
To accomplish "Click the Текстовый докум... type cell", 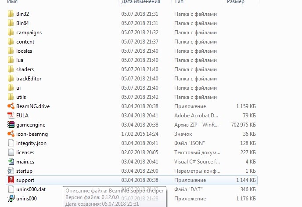I will pos(197,153).
